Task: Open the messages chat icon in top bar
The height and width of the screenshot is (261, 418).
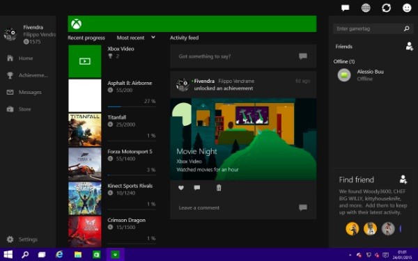Action: pyautogui.click(x=346, y=8)
